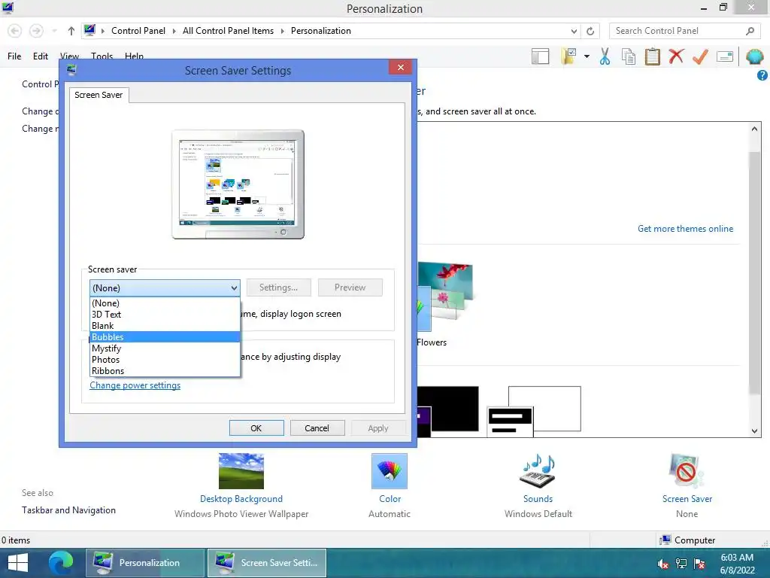
Task: Click the Computer entry in status bar
Action: click(x=687, y=540)
